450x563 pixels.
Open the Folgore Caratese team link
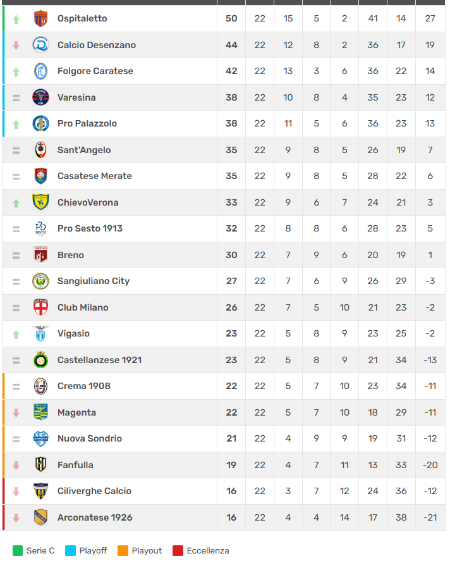click(95, 71)
